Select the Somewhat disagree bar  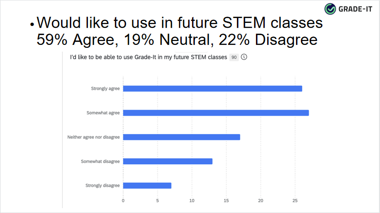tap(168, 161)
